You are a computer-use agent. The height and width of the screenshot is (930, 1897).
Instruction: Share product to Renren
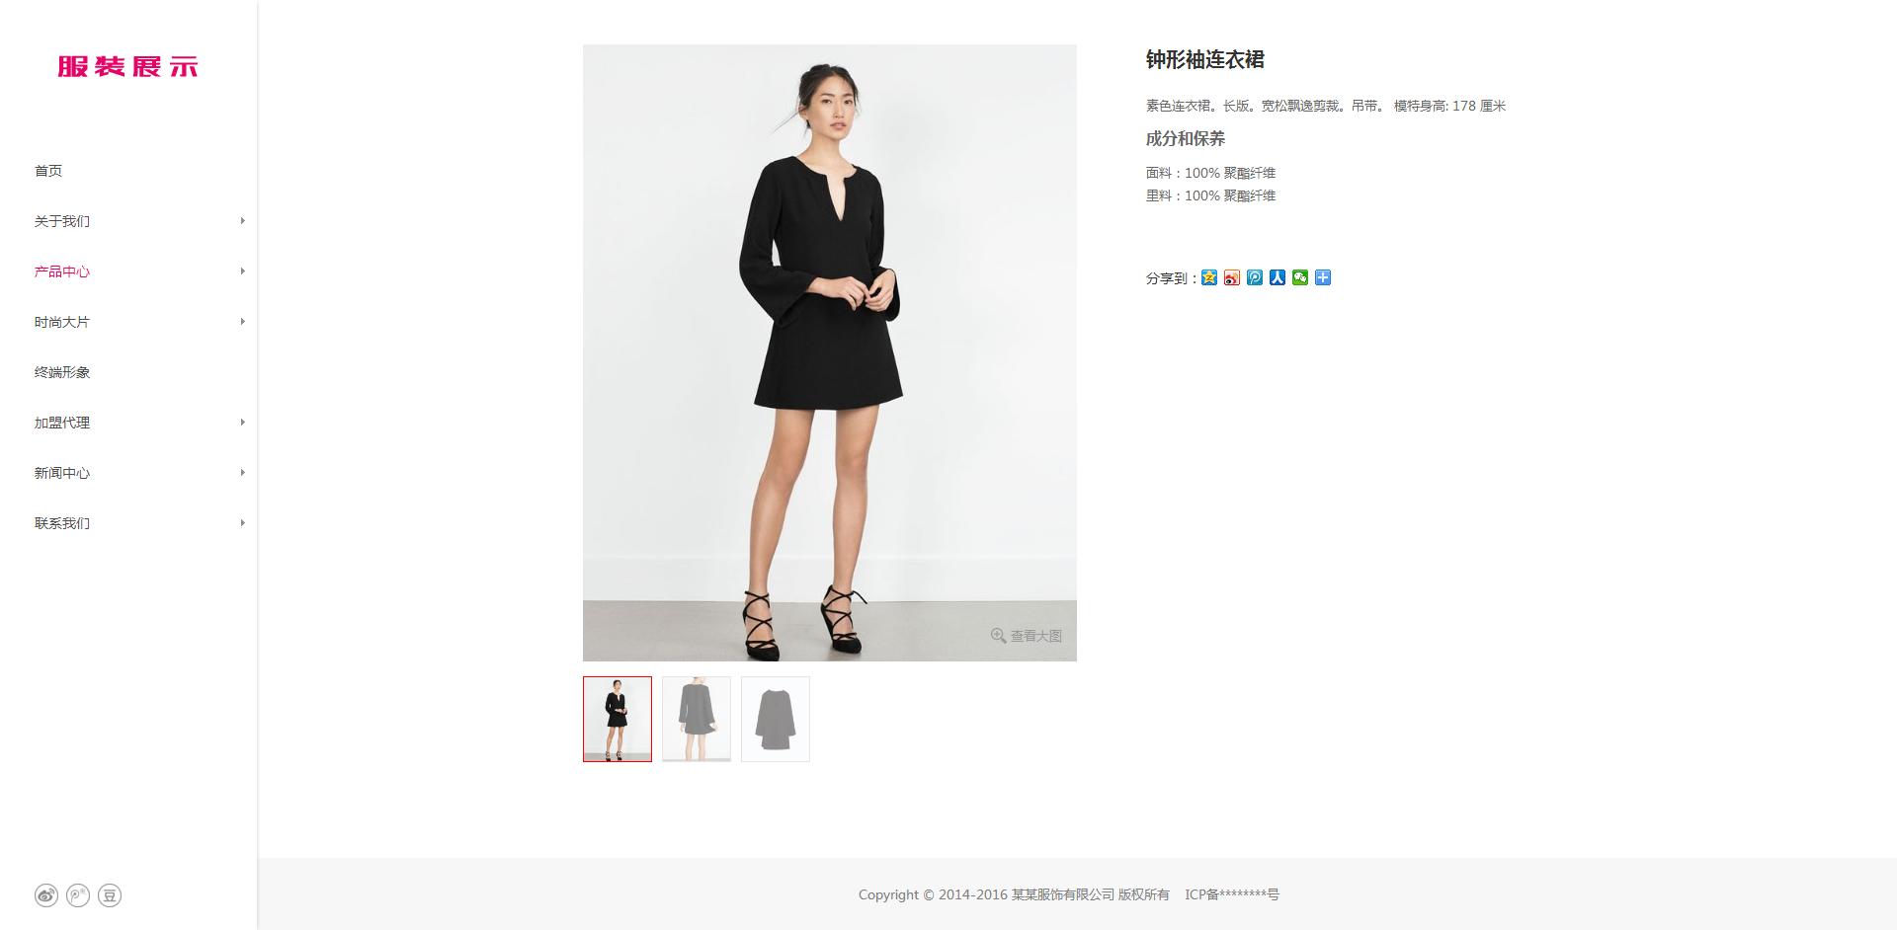point(1278,277)
